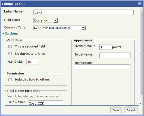
Task: Click the scrollbar up arrow
Action: coord(141,9)
